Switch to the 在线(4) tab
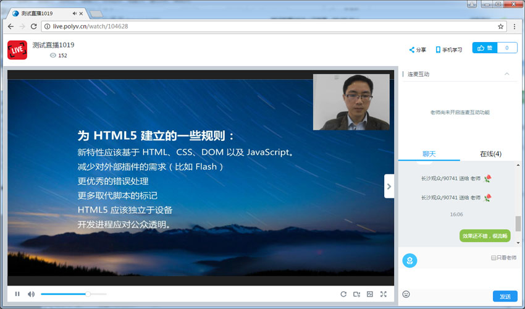 (x=490, y=154)
